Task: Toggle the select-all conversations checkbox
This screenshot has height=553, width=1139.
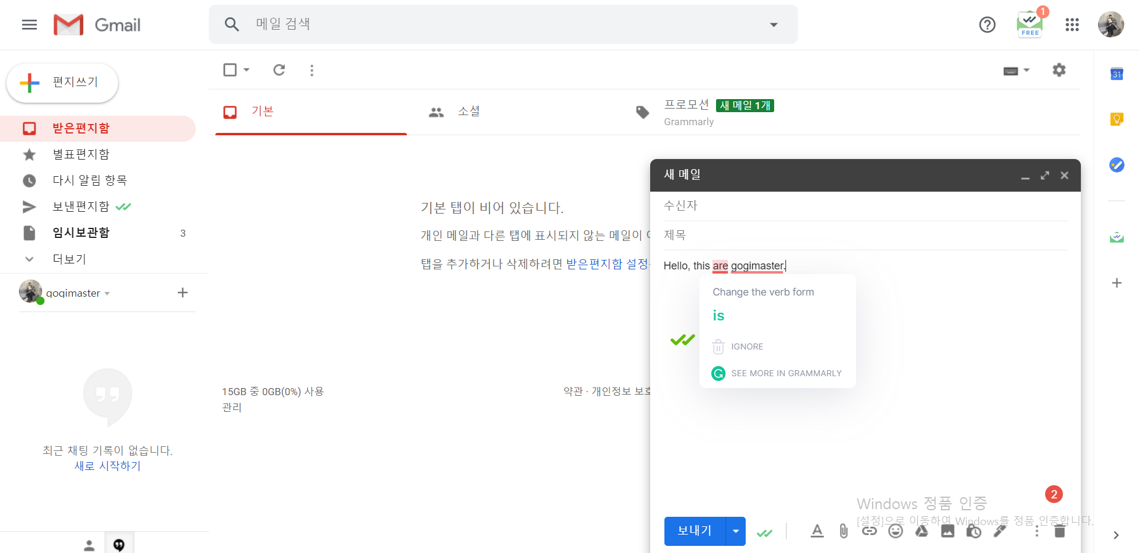Action: 230,70
